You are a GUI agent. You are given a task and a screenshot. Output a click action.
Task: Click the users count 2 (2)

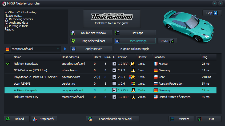tap(97, 77)
